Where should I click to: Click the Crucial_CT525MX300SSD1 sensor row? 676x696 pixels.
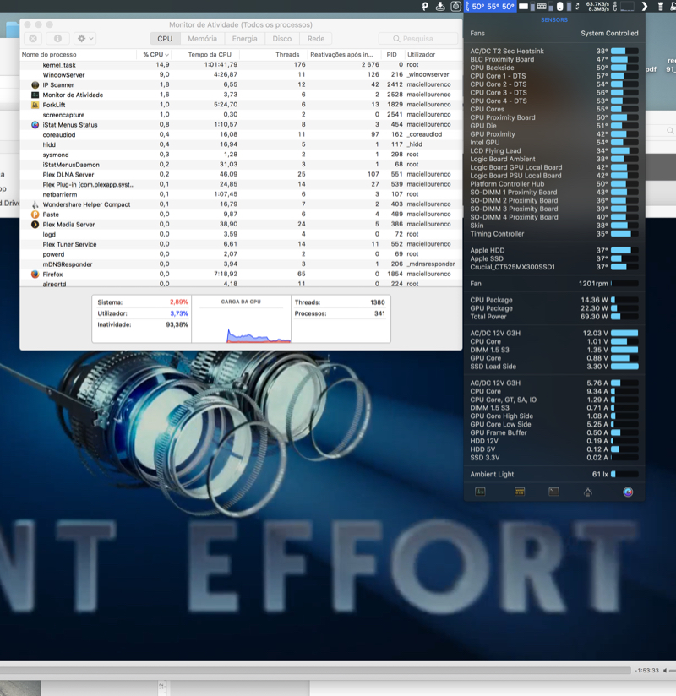pyautogui.click(x=554, y=267)
